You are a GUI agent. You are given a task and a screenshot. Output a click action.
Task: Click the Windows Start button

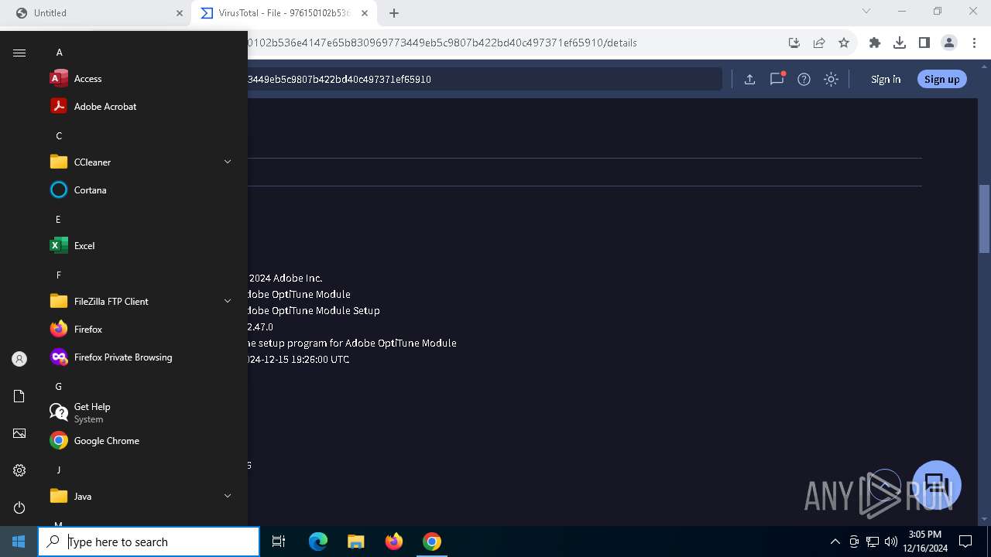tap(19, 542)
